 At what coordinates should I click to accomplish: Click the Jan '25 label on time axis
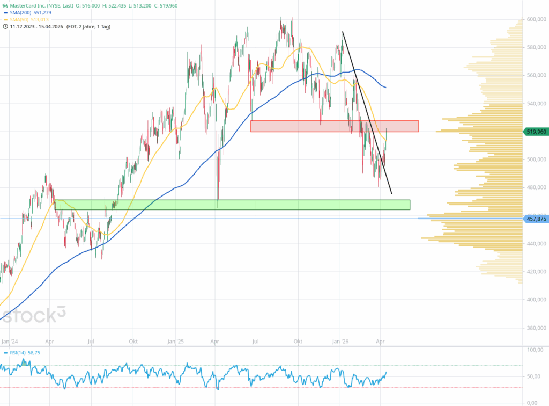pos(176,341)
